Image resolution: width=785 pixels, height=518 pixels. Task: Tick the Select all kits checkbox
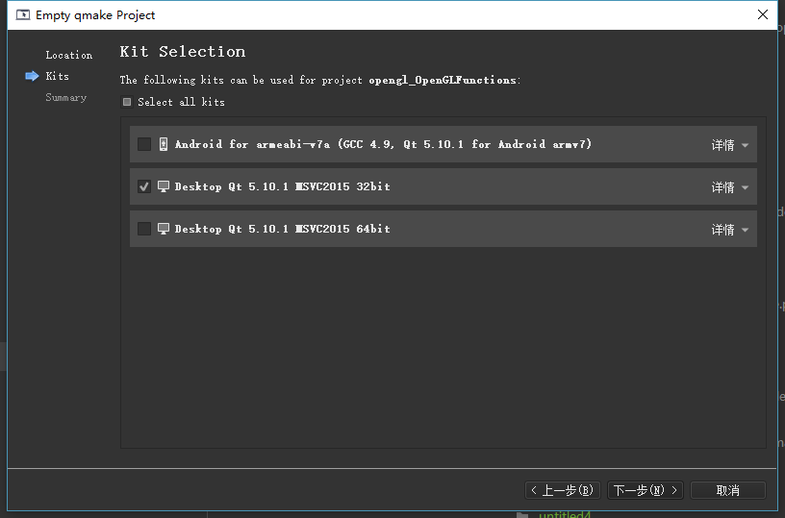pyautogui.click(x=127, y=102)
